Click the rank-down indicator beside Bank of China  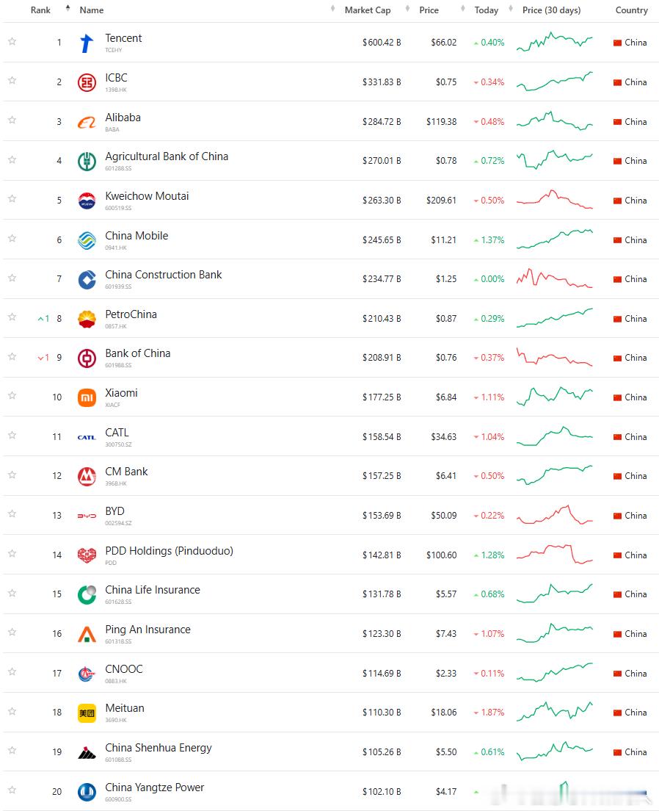coord(43,358)
